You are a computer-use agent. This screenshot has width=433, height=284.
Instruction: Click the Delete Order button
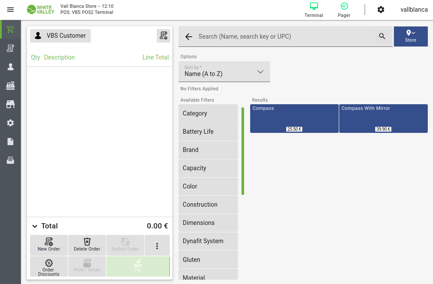pyautogui.click(x=87, y=245)
